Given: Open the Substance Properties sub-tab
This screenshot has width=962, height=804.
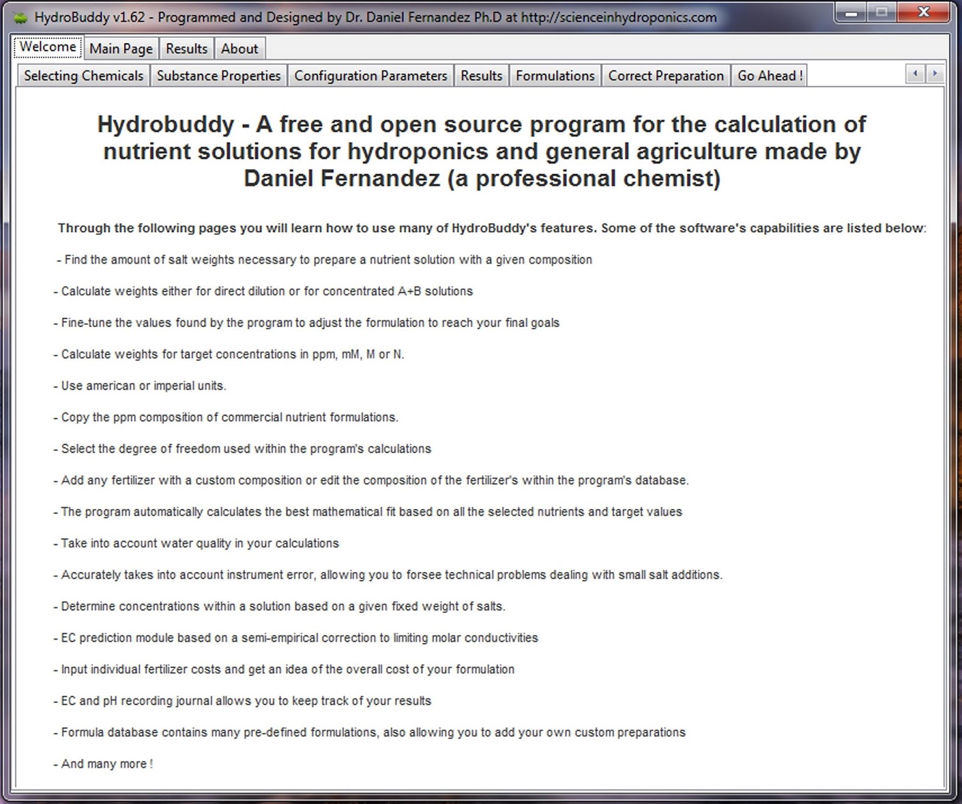Looking at the screenshot, I should point(219,76).
